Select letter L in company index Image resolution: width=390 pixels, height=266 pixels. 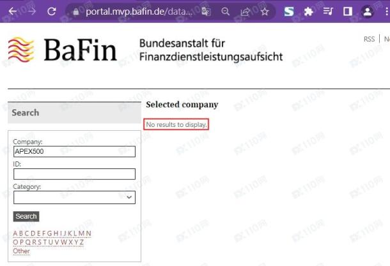coord(75,233)
